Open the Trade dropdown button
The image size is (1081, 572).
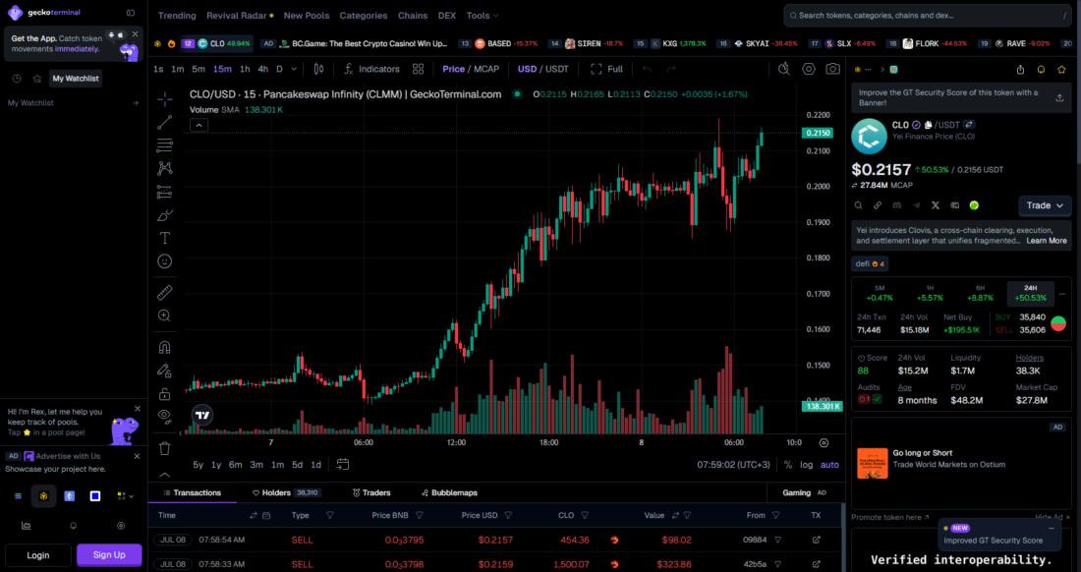[x=1045, y=205]
